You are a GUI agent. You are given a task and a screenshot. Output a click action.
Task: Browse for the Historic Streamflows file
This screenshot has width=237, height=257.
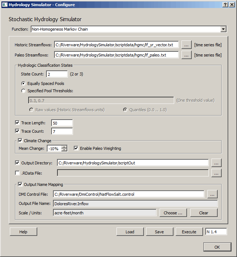coord(186,45)
